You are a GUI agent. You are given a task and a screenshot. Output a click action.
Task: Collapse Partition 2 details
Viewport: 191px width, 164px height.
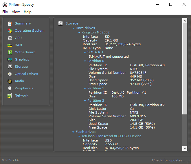[x=85, y=101]
